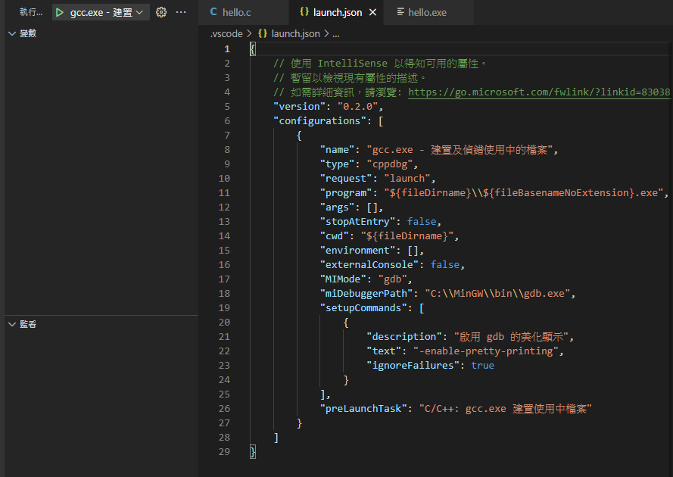Click the "cwd" key
This screenshot has height=477, width=673.
point(335,236)
